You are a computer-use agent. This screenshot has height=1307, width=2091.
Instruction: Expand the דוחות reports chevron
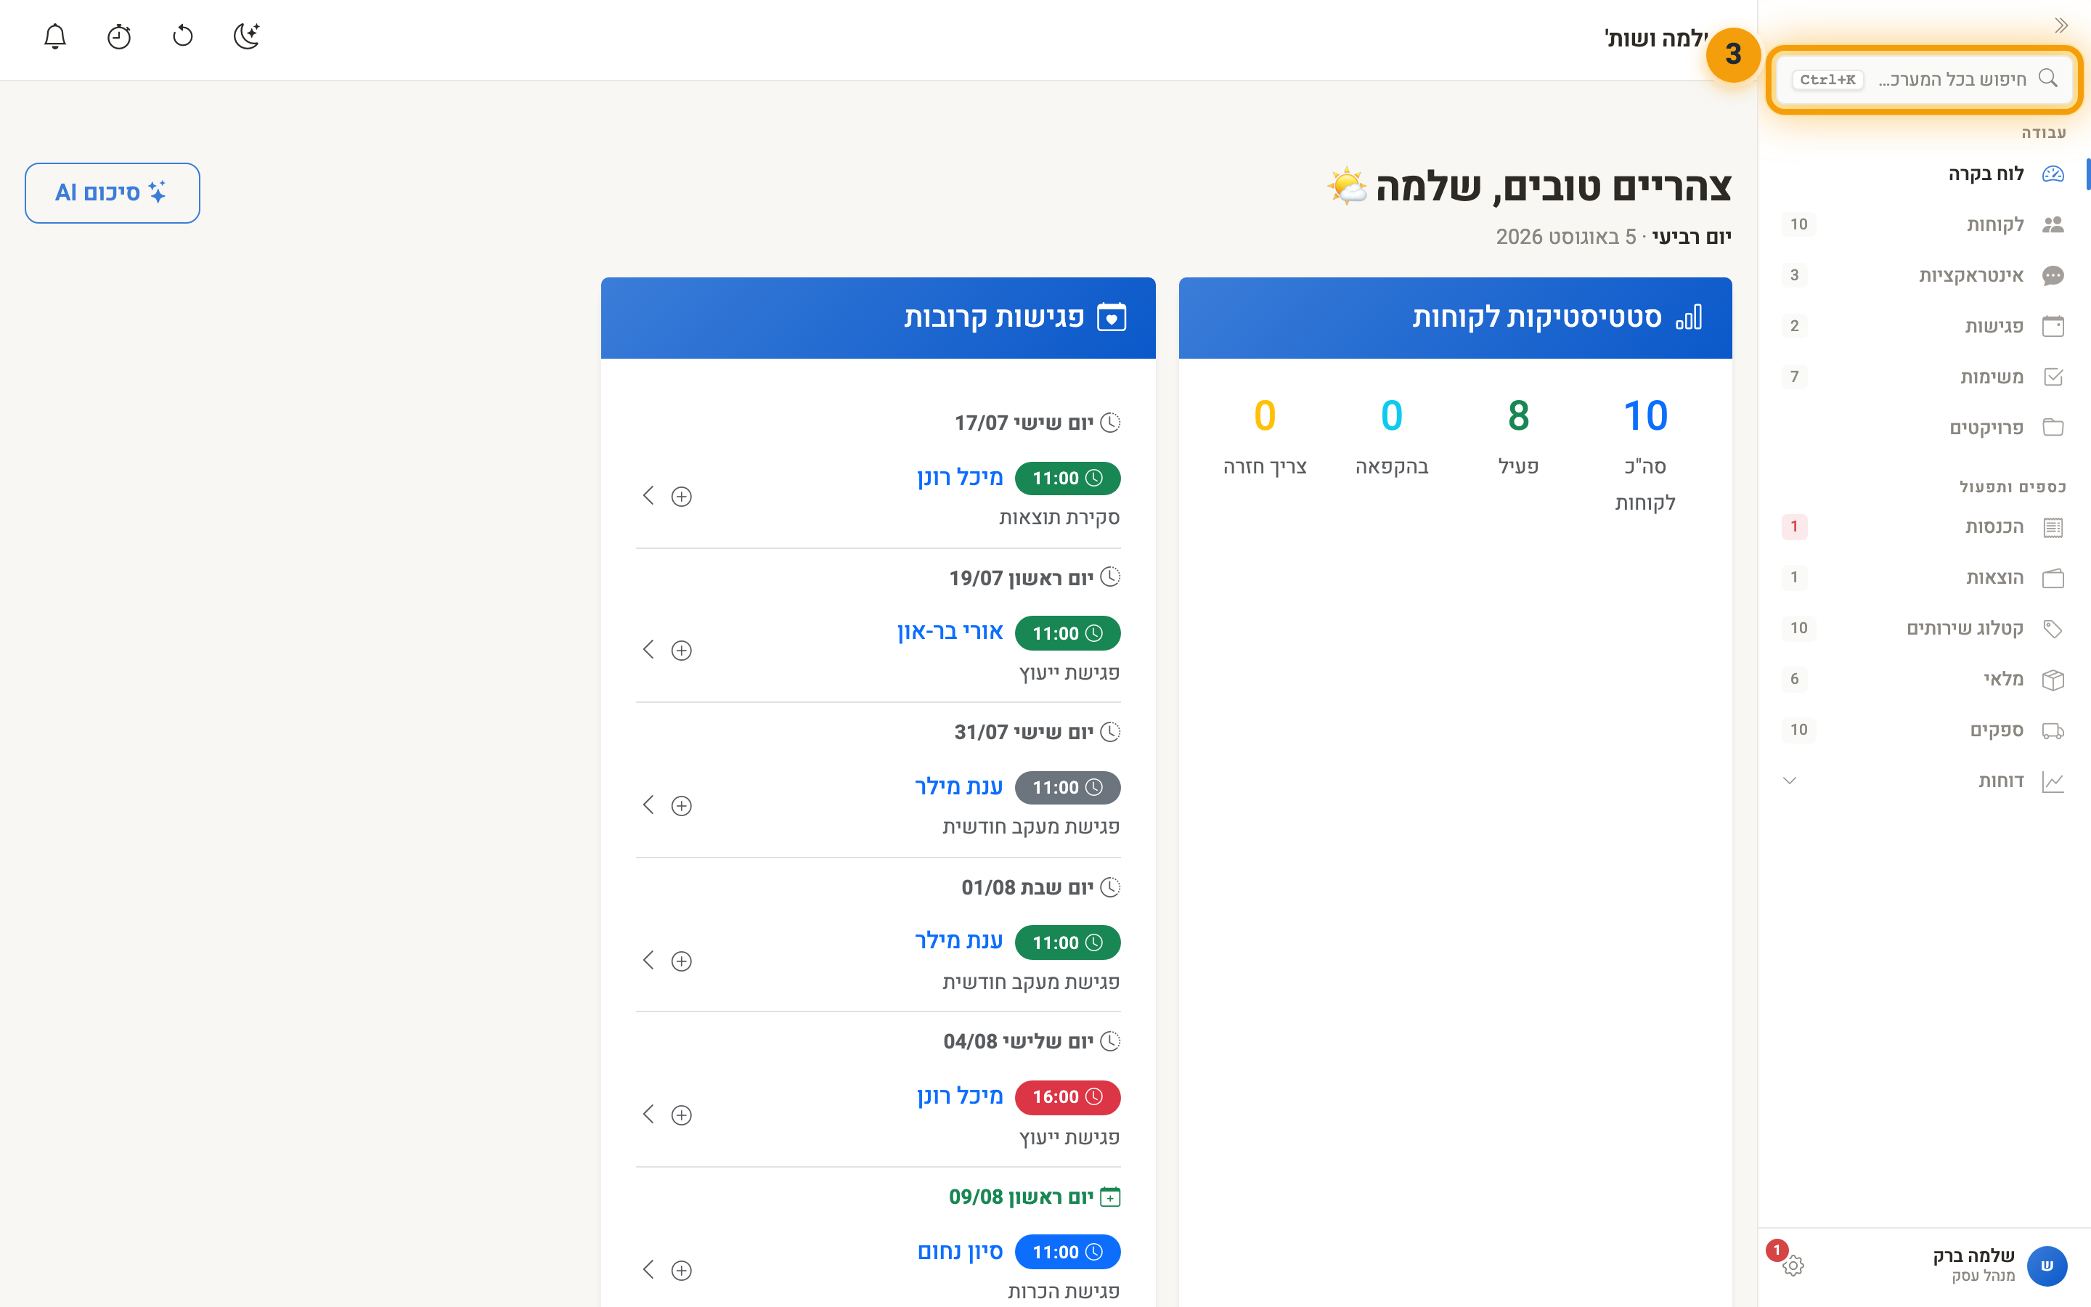click(x=1790, y=781)
